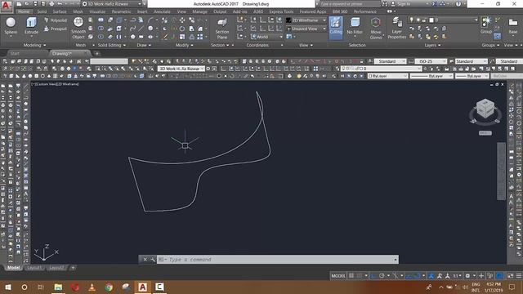Open the No Filter selection tool
Image resolution: width=523 pixels, height=294 pixels.
pyautogui.click(x=355, y=26)
